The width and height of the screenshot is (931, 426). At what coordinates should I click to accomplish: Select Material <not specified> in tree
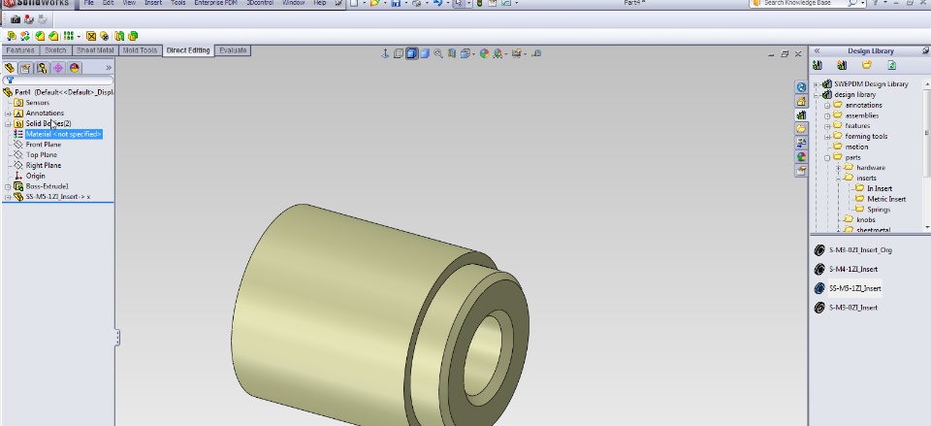[64, 134]
